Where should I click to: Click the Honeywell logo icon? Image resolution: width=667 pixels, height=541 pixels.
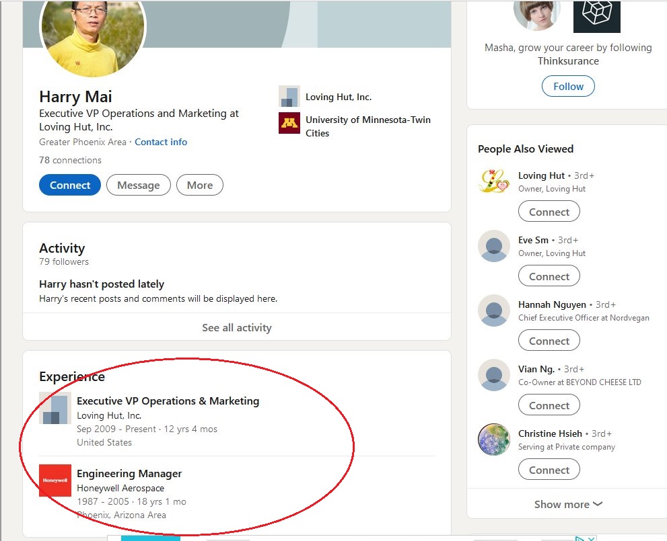(x=55, y=481)
